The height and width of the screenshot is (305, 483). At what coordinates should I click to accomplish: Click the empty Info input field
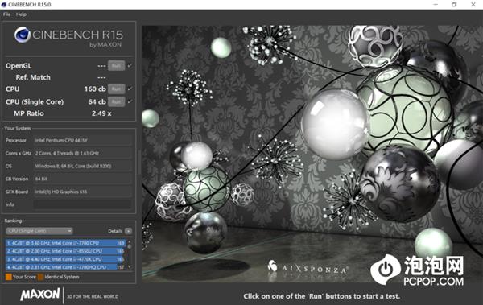[82, 204]
